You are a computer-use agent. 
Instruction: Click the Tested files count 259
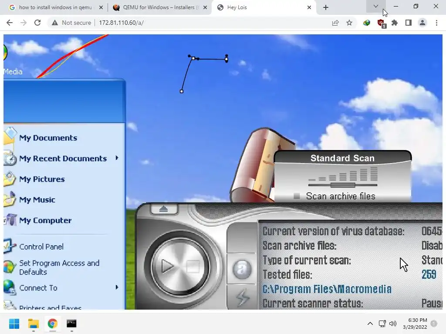[x=429, y=274]
